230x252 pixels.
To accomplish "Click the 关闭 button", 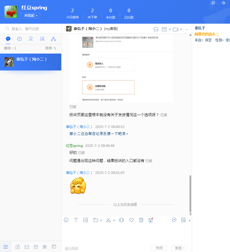I will (x=159, y=248).
